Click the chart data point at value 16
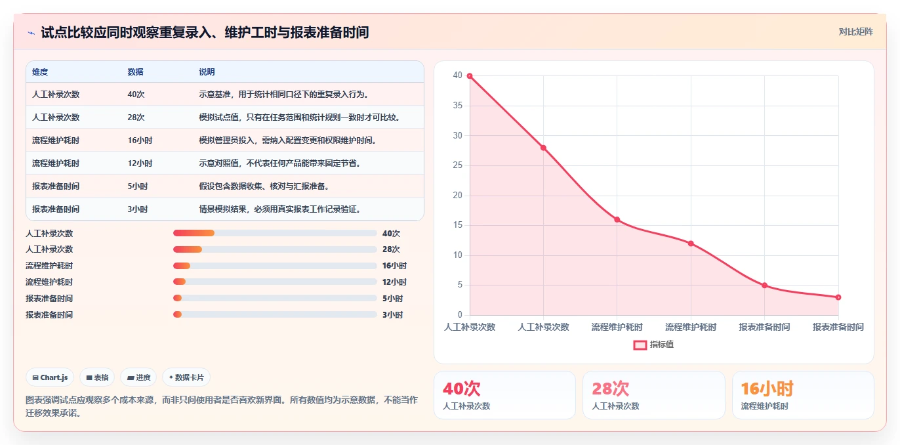Screen dimensions: 900x445 coord(617,219)
